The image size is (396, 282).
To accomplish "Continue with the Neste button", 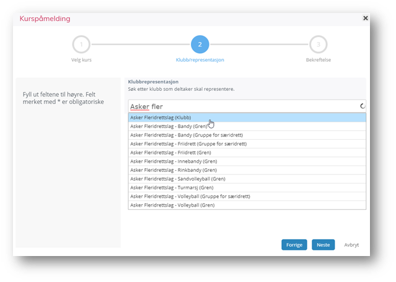I will click(x=323, y=245).
